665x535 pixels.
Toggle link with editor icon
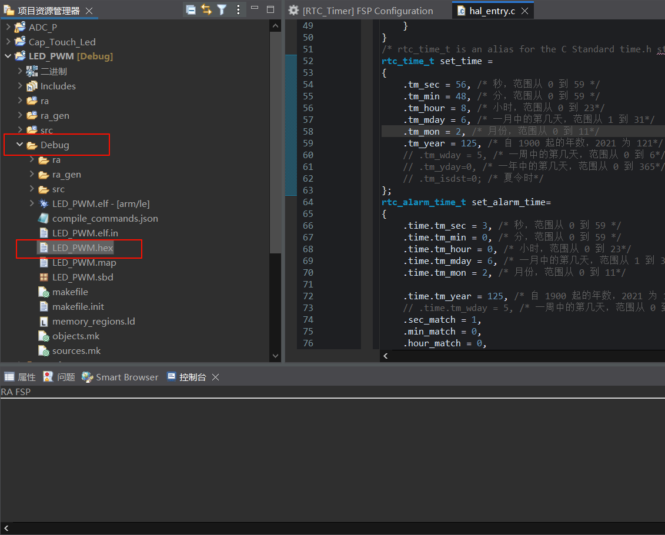coord(206,9)
